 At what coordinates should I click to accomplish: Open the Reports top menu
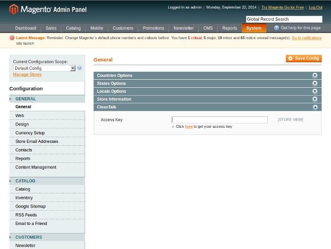pos(230,28)
